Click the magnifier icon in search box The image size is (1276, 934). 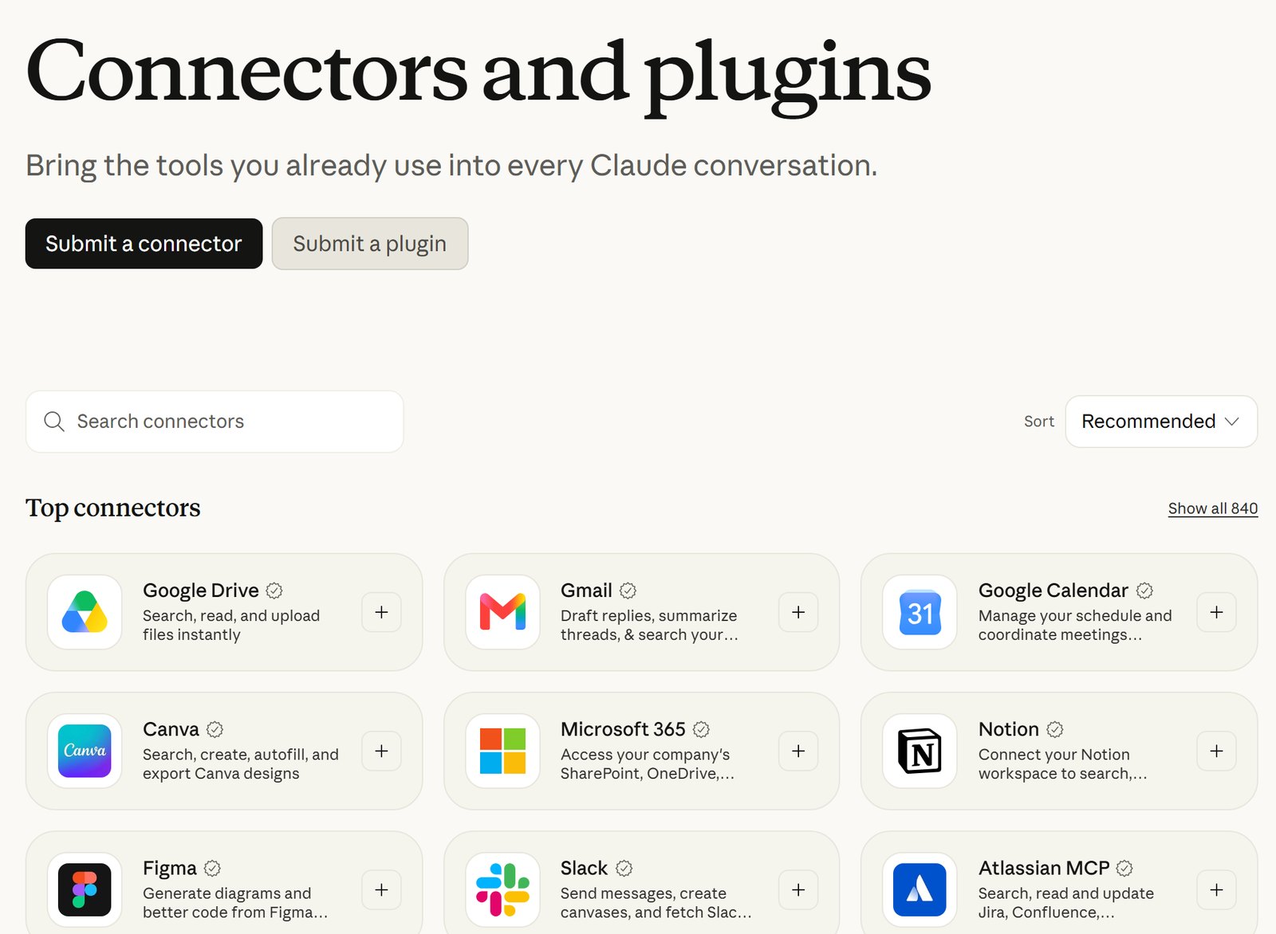[54, 422]
